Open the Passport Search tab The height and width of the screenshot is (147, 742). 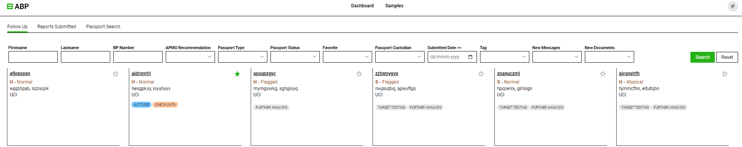(103, 27)
